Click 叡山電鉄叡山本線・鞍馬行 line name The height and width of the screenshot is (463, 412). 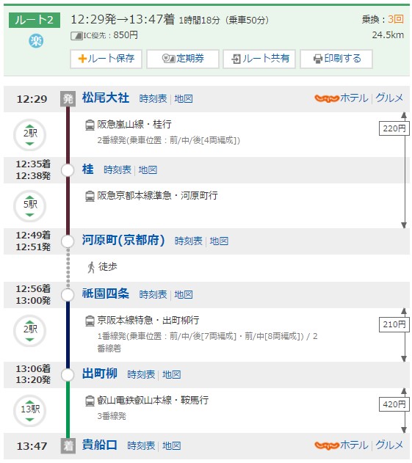coord(153,401)
